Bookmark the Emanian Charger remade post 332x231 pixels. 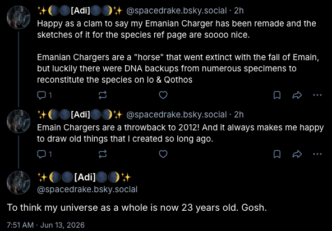277,95
